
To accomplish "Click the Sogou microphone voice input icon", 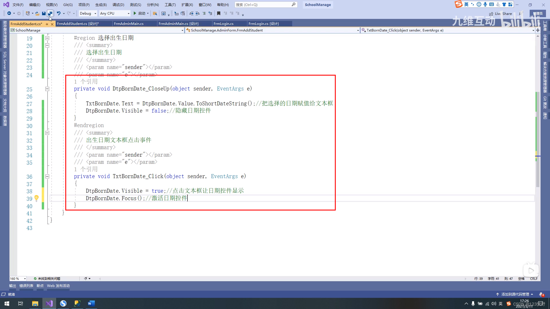I will click(x=485, y=4).
